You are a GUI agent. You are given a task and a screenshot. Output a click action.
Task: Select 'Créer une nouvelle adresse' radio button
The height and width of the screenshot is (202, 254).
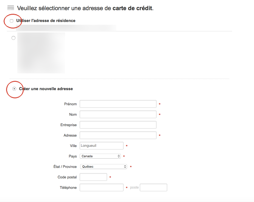coord(14,89)
